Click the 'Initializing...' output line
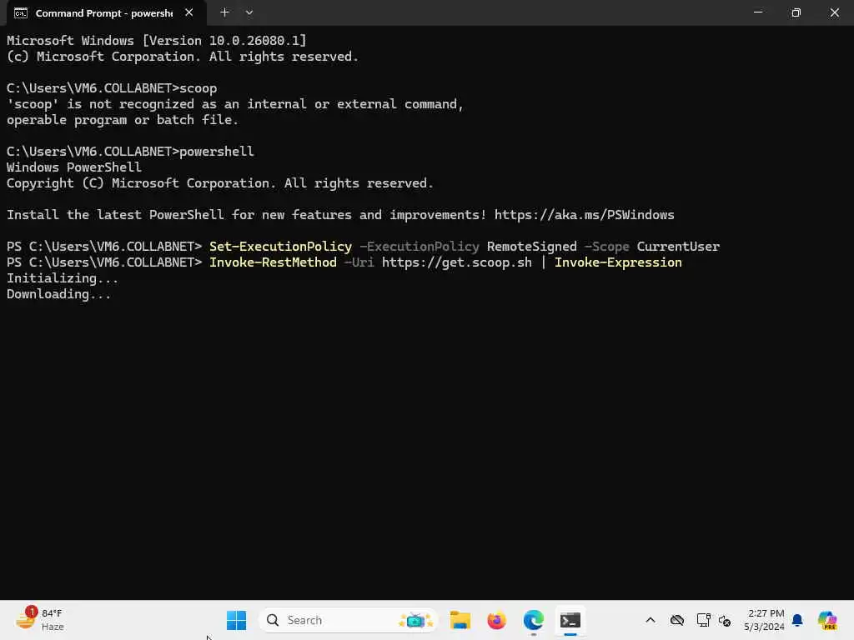Image resolution: width=854 pixels, height=640 pixels. tap(63, 278)
